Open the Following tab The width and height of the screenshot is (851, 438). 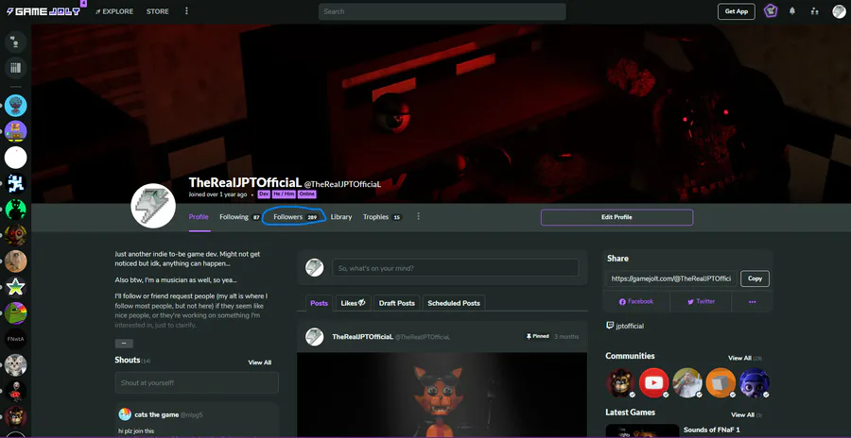click(x=240, y=217)
